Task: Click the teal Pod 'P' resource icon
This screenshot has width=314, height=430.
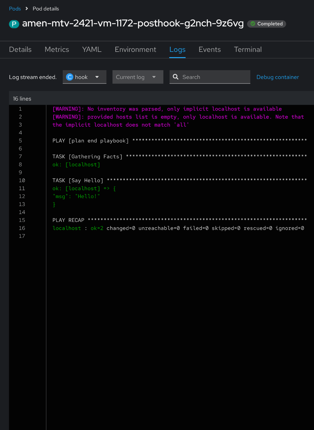Action: coord(14,24)
